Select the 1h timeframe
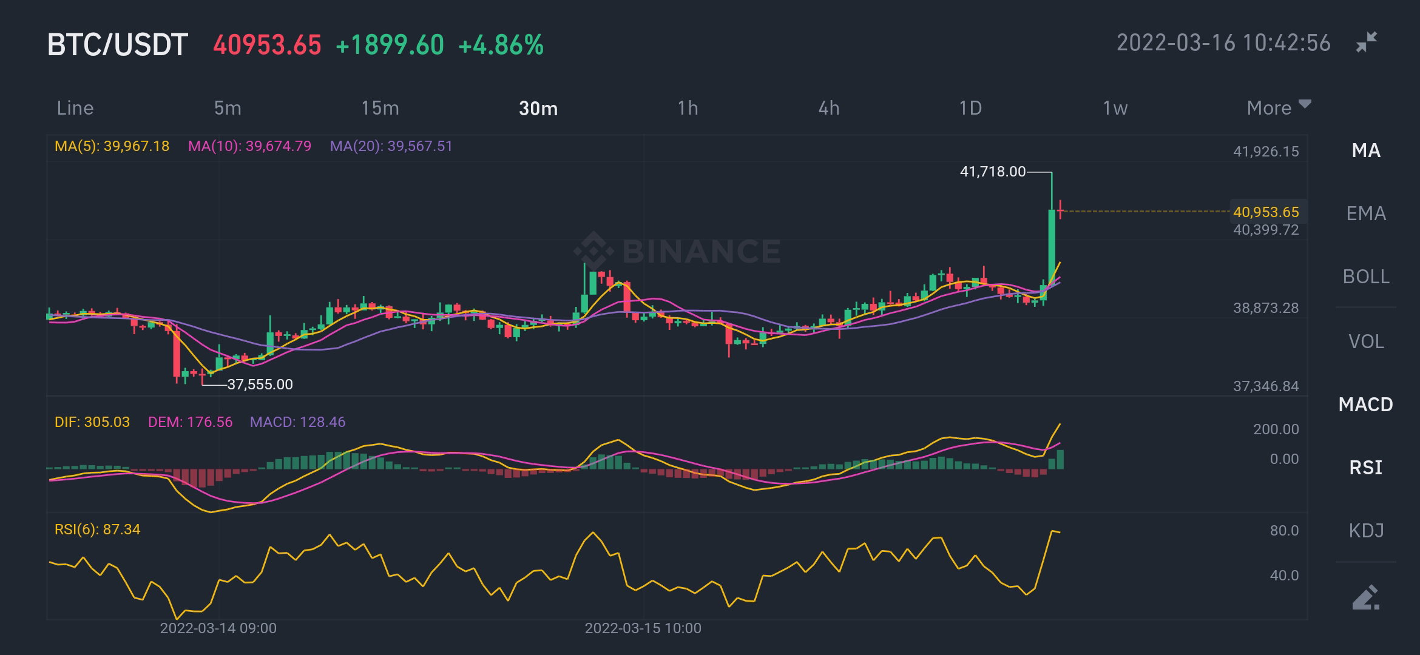The image size is (1420, 655). [x=688, y=108]
